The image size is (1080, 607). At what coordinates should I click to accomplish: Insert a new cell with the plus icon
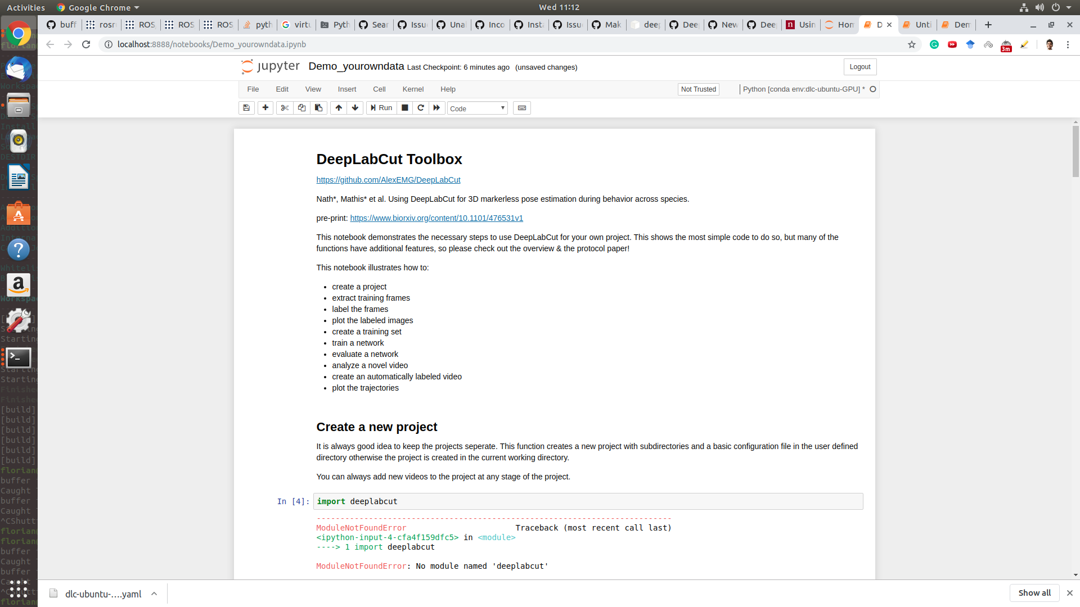(265, 108)
